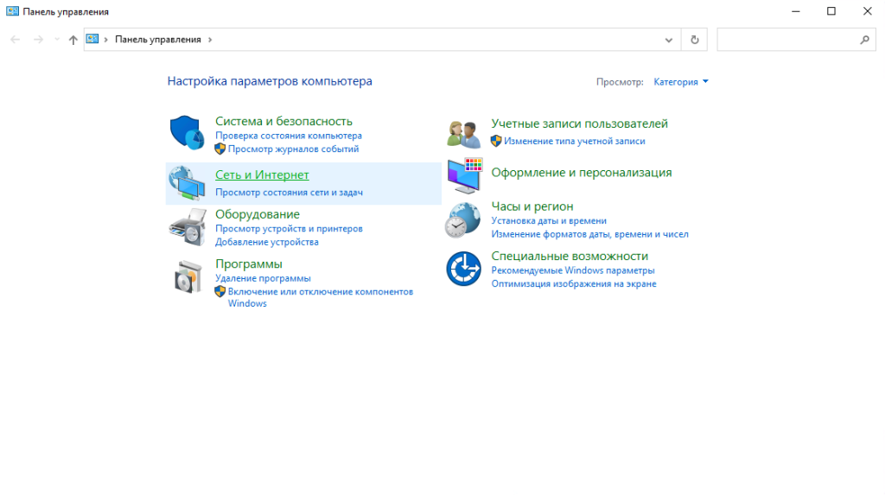Click the Back arrow in navigation bar
This screenshot has height=495, width=885.
point(16,40)
